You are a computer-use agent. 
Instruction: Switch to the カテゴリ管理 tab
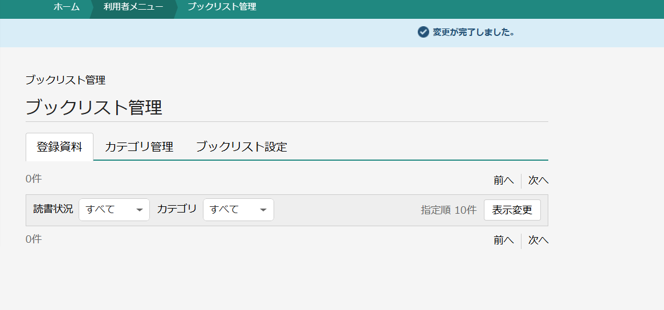(x=139, y=147)
